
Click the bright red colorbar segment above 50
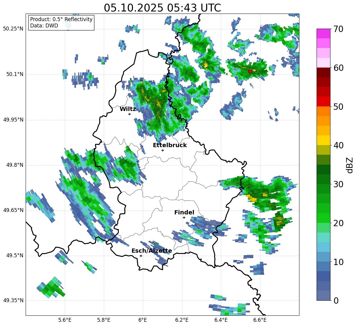(x=323, y=102)
